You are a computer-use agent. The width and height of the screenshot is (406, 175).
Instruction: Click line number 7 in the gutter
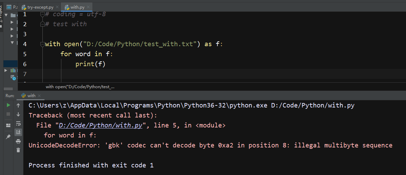coord(24,74)
